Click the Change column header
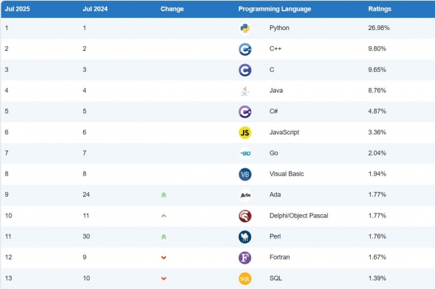 coord(172,9)
